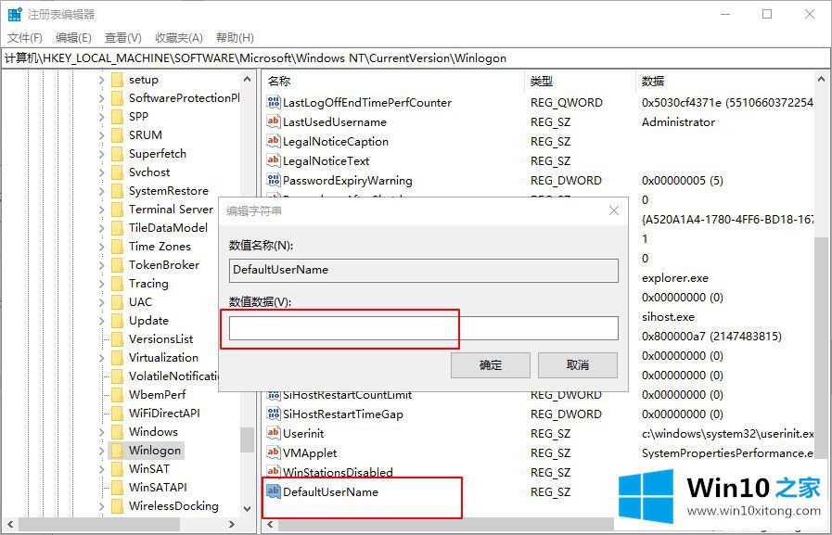Confirm with the 确定 button

point(491,364)
